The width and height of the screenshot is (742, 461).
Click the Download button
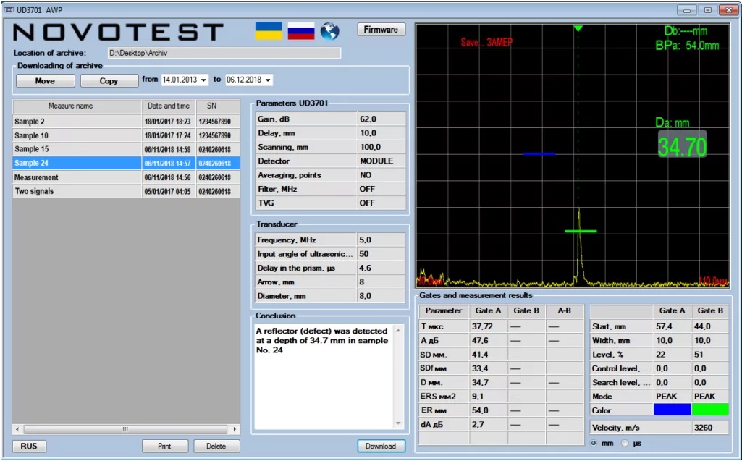[x=381, y=446]
